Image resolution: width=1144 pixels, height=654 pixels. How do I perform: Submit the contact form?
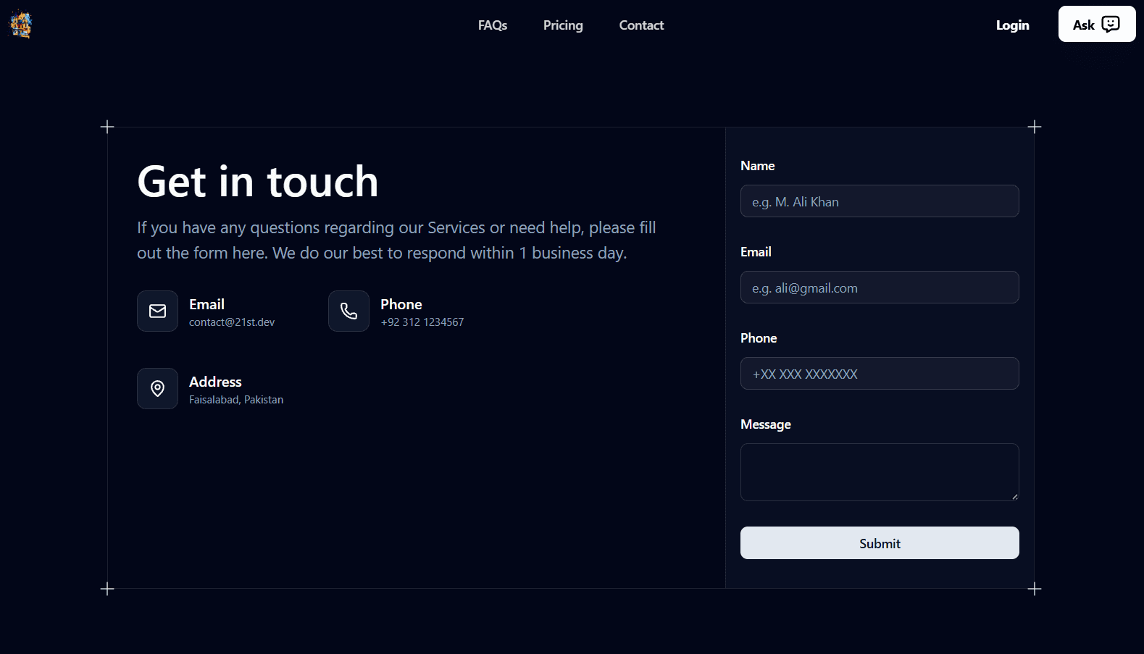[x=880, y=543]
